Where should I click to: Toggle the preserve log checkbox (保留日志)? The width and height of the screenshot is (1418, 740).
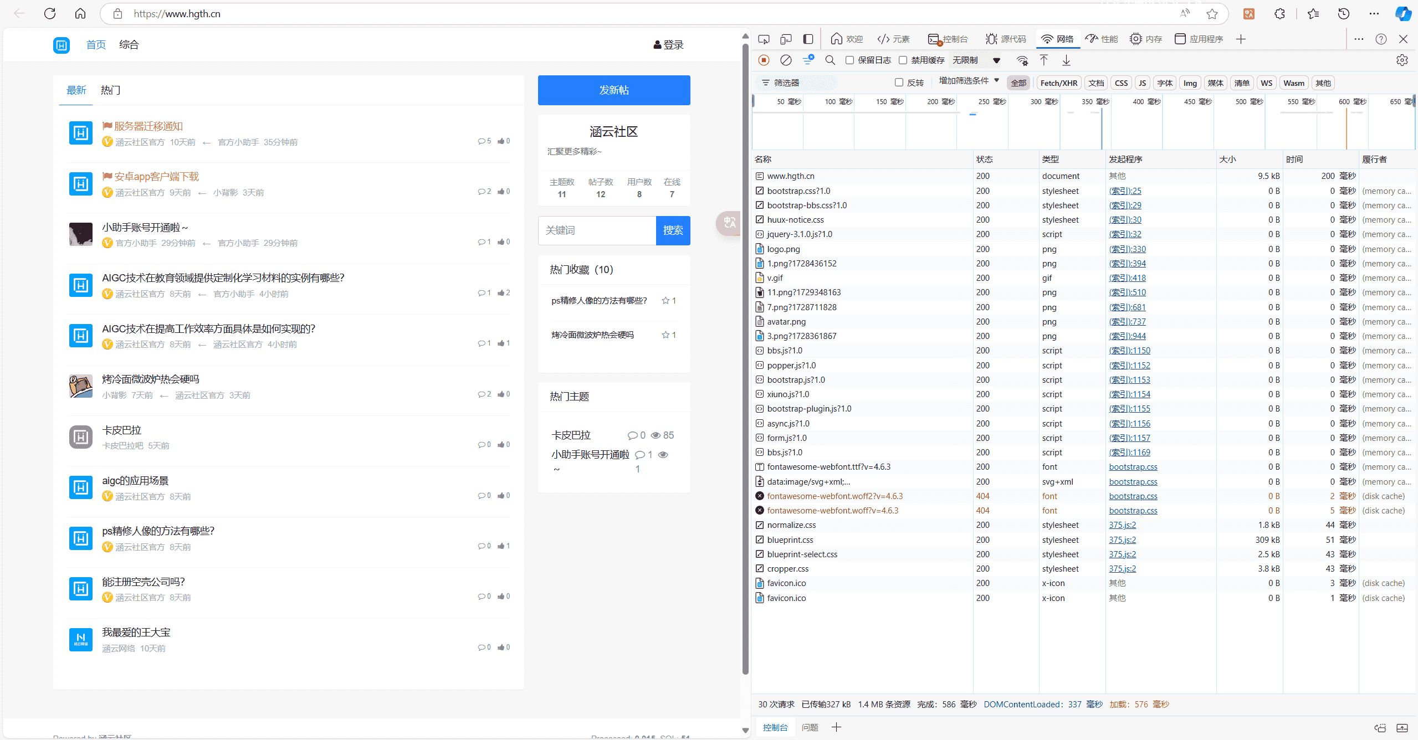pyautogui.click(x=849, y=60)
